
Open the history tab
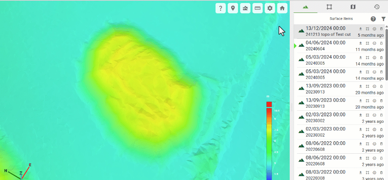tap(377, 7)
